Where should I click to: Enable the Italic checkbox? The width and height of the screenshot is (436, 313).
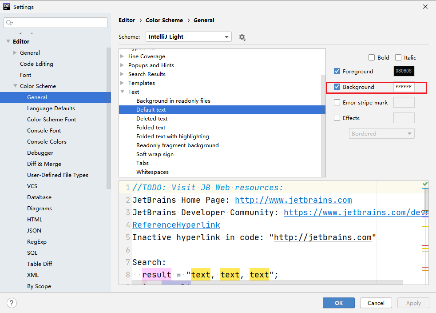(x=398, y=57)
